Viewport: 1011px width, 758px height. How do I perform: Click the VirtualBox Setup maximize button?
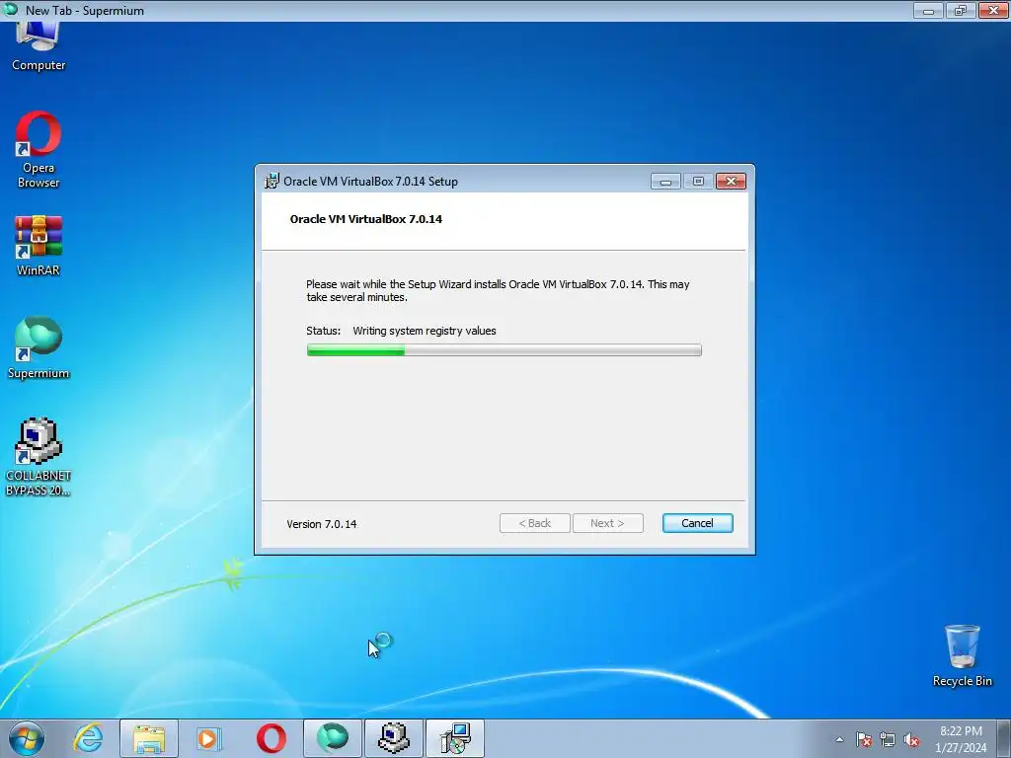click(x=698, y=182)
